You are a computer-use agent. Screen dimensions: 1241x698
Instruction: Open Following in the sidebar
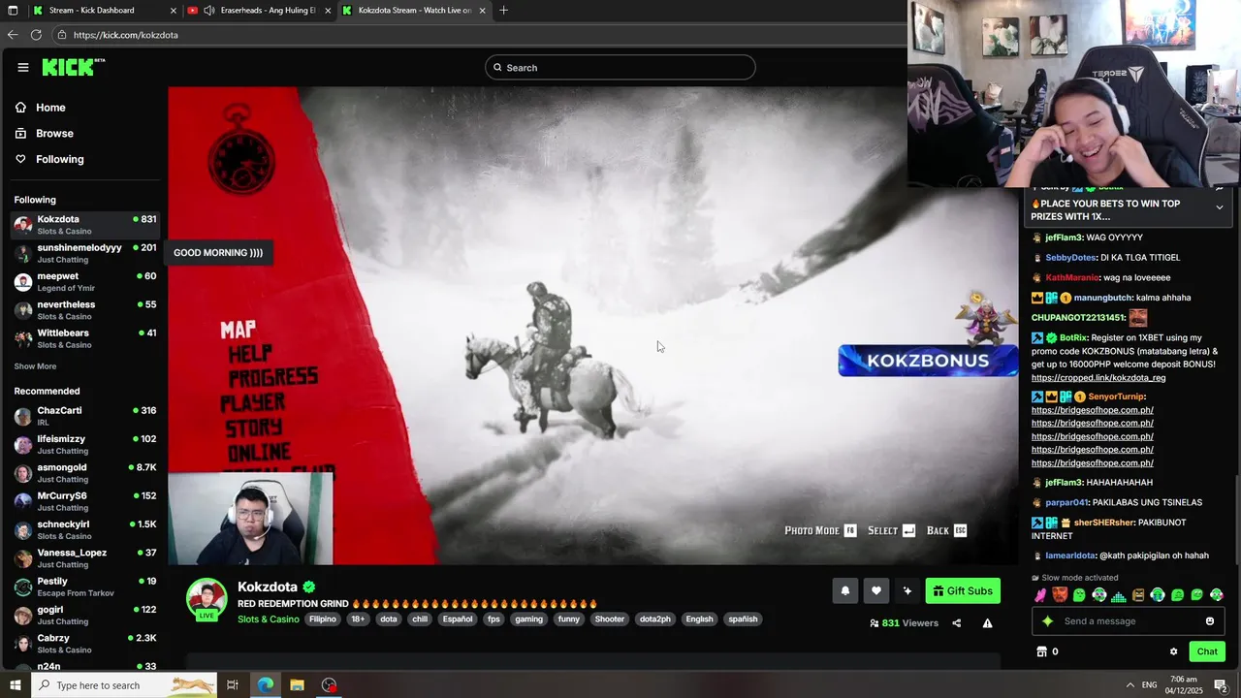pyautogui.click(x=49, y=159)
